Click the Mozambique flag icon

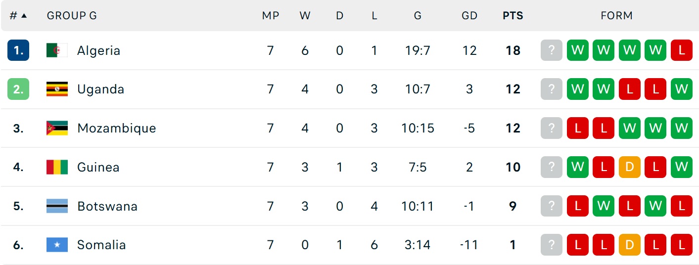point(57,129)
